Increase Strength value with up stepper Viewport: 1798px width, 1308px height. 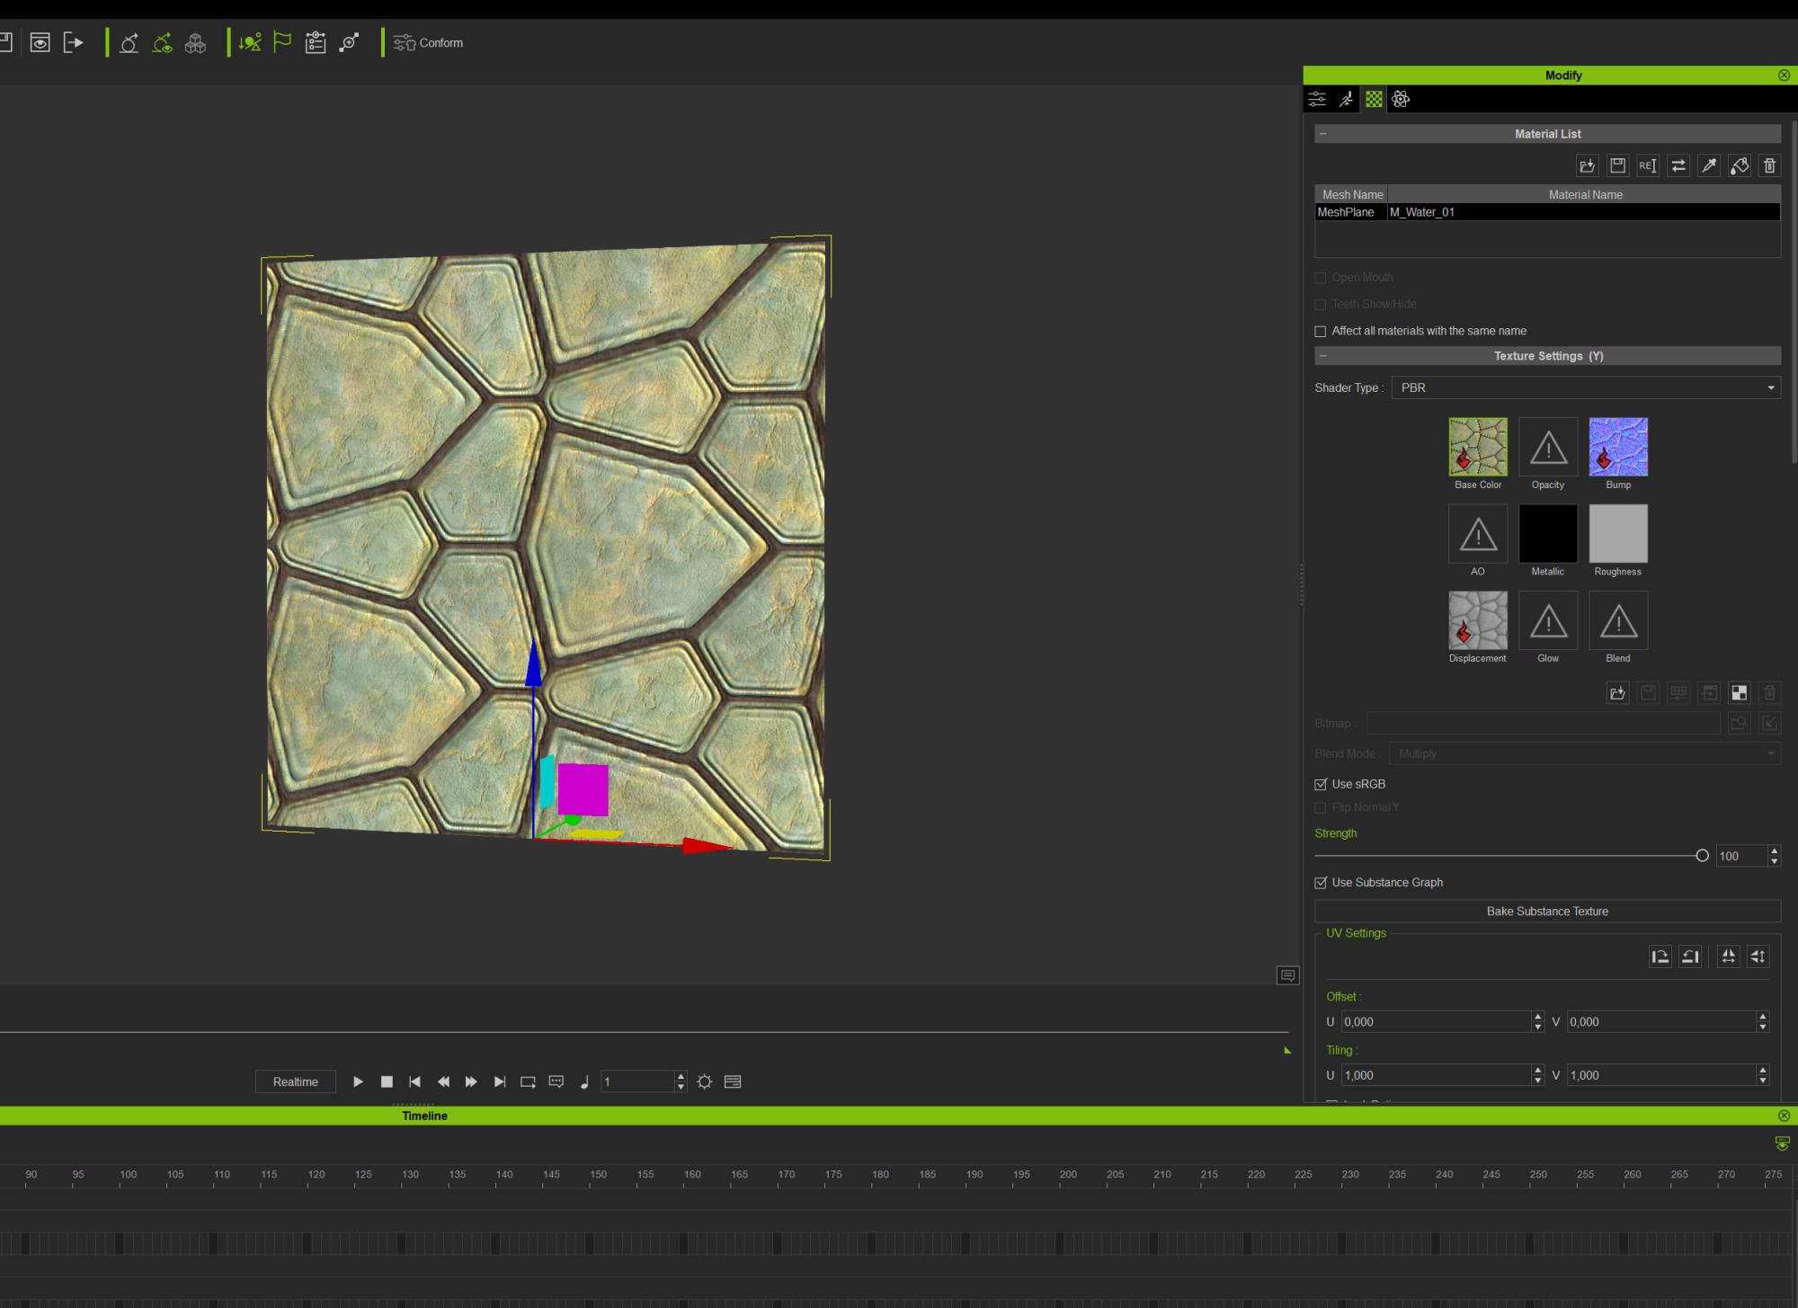click(1775, 850)
